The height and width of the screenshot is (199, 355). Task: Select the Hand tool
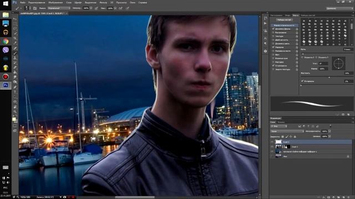15,106
